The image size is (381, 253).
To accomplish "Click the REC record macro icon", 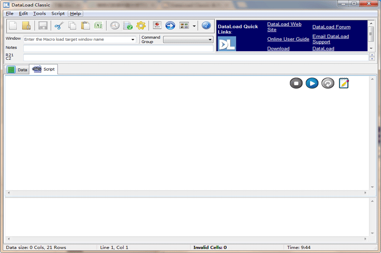I will tap(157, 26).
